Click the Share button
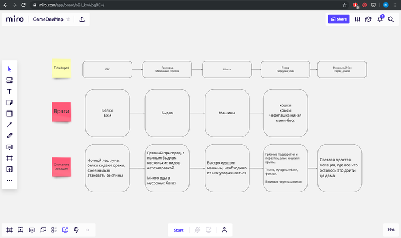The image size is (401, 238). click(x=339, y=19)
